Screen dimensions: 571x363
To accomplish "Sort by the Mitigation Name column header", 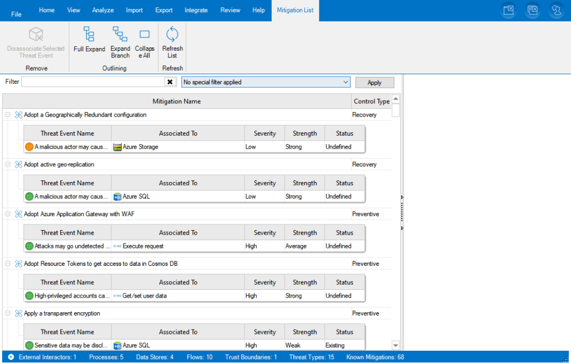I will coord(176,102).
